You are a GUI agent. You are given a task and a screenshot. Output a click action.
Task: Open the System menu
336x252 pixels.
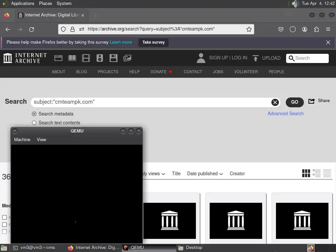pyautogui.click(x=64, y=3)
